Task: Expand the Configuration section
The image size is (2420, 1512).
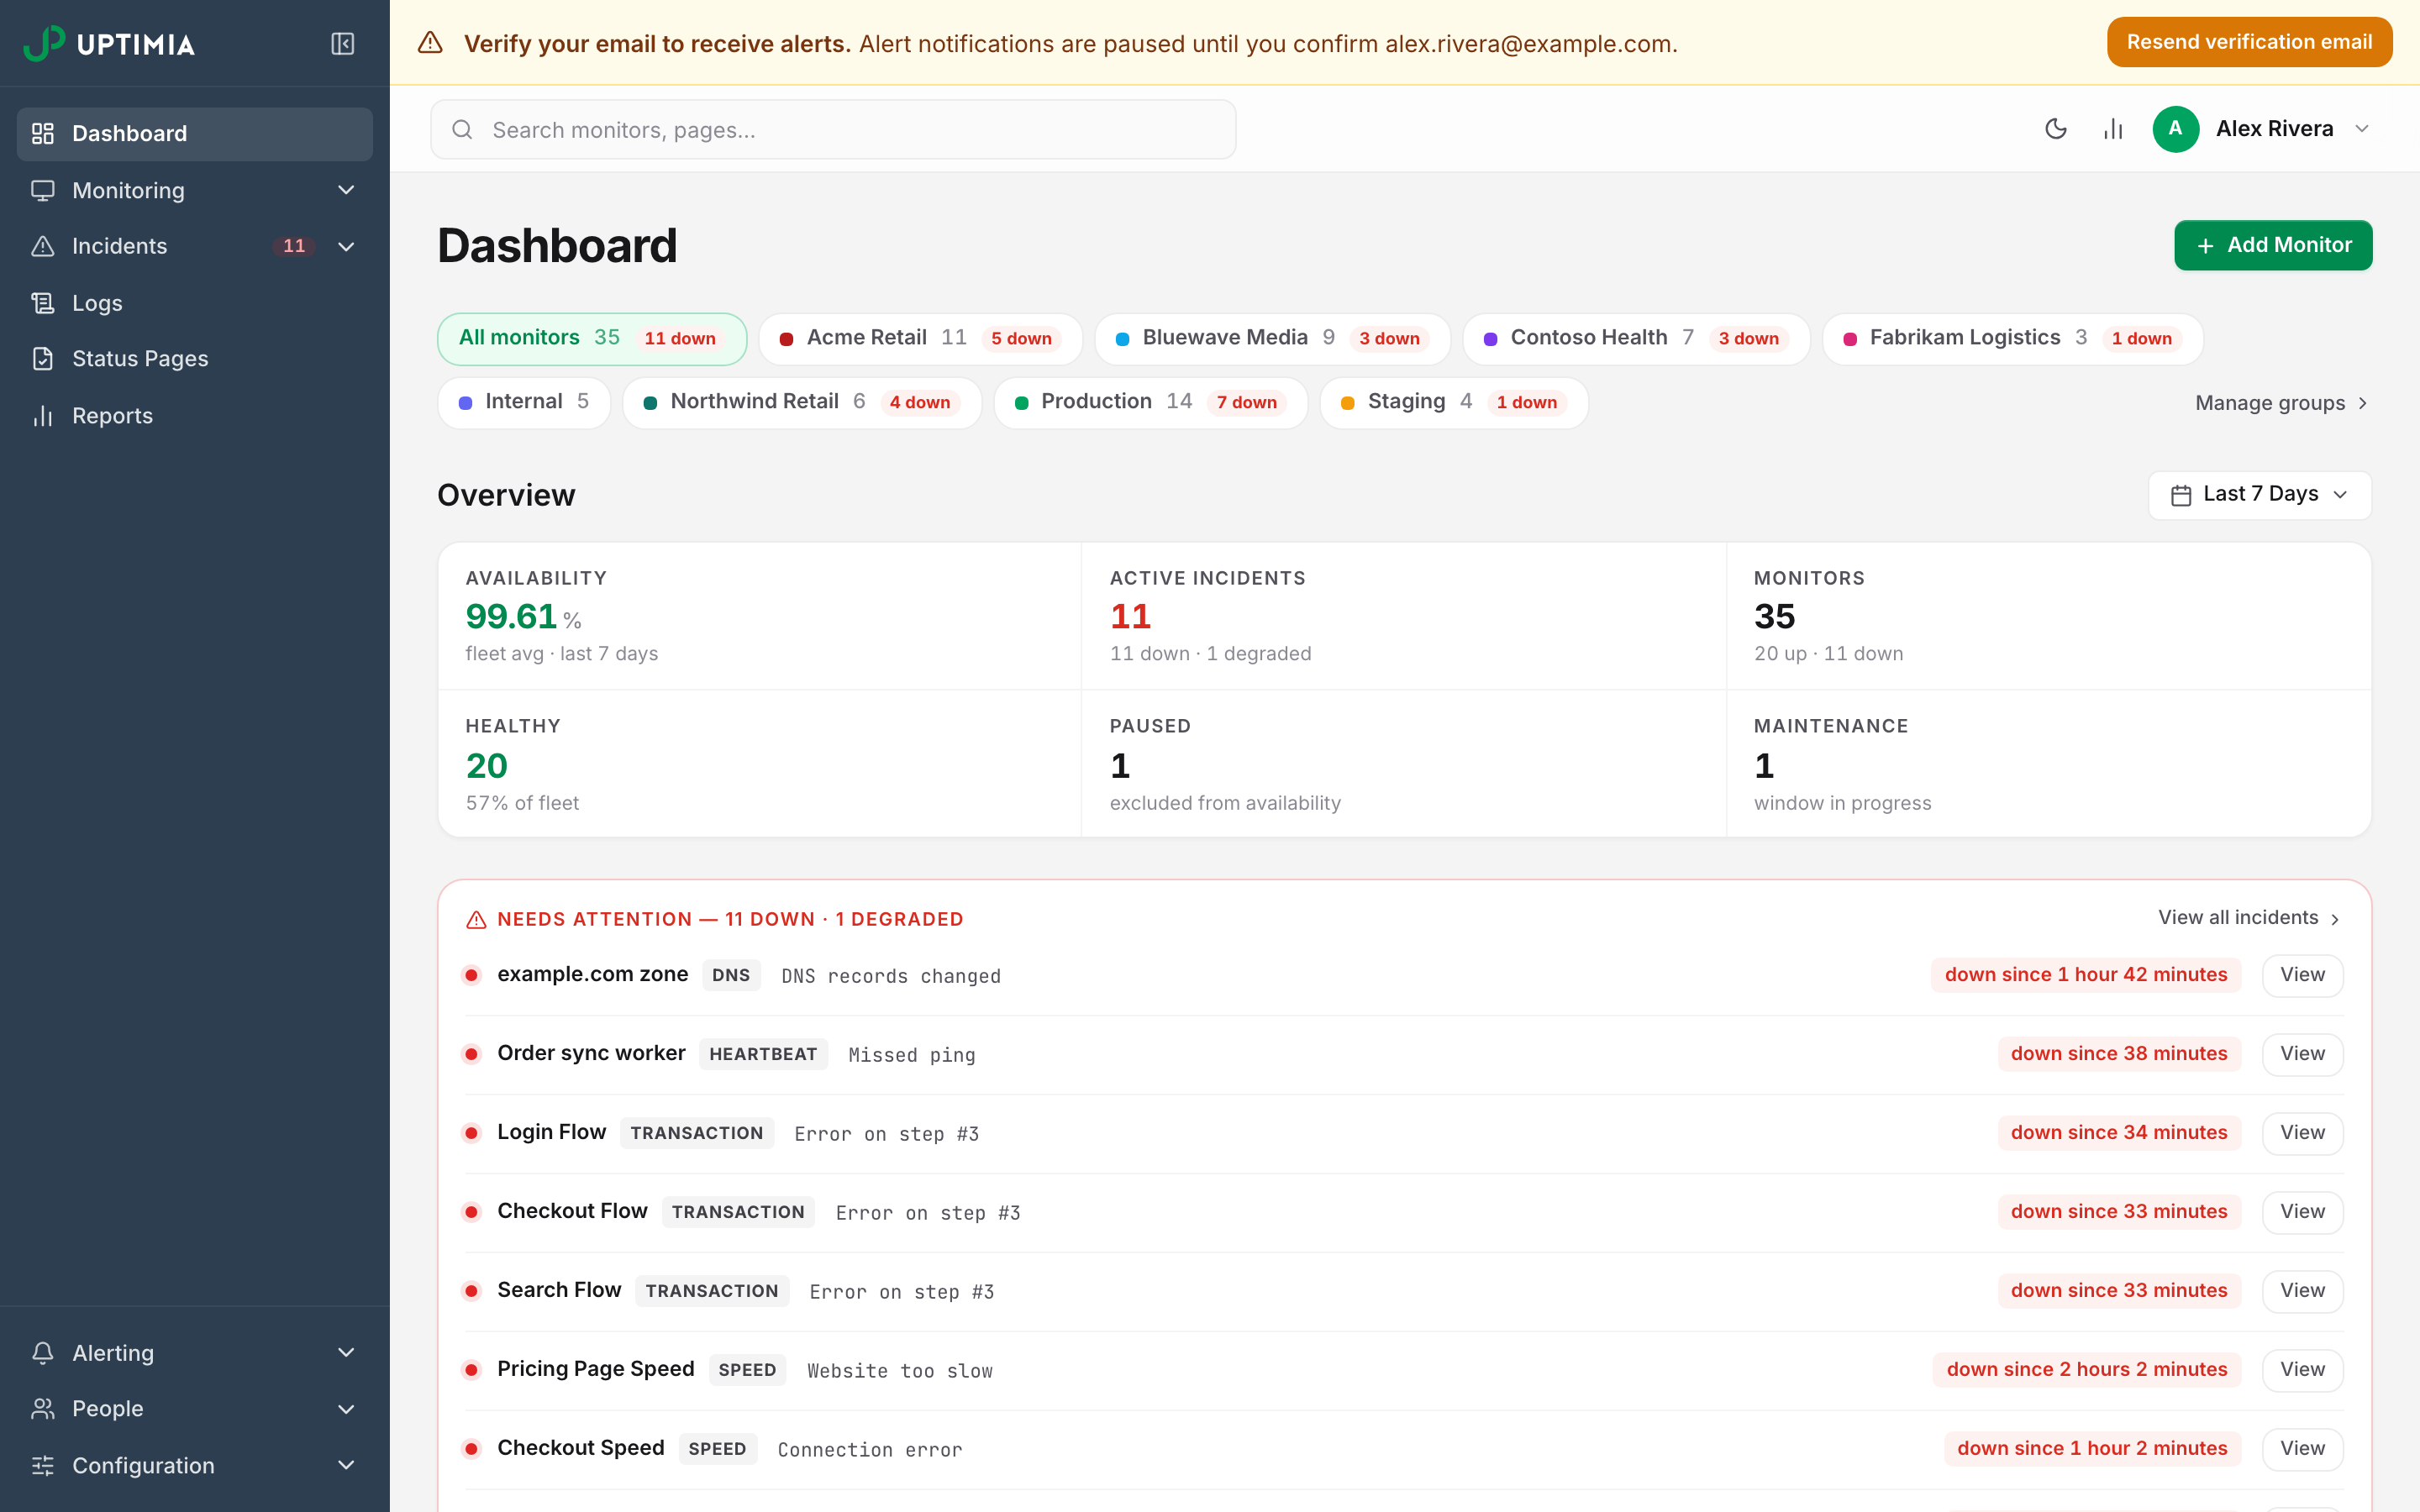Action: click(x=195, y=1466)
